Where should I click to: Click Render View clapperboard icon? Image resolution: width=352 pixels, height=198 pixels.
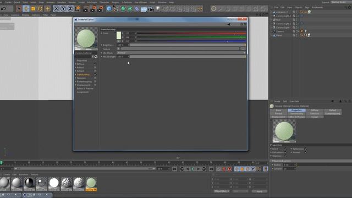pos(86,9)
